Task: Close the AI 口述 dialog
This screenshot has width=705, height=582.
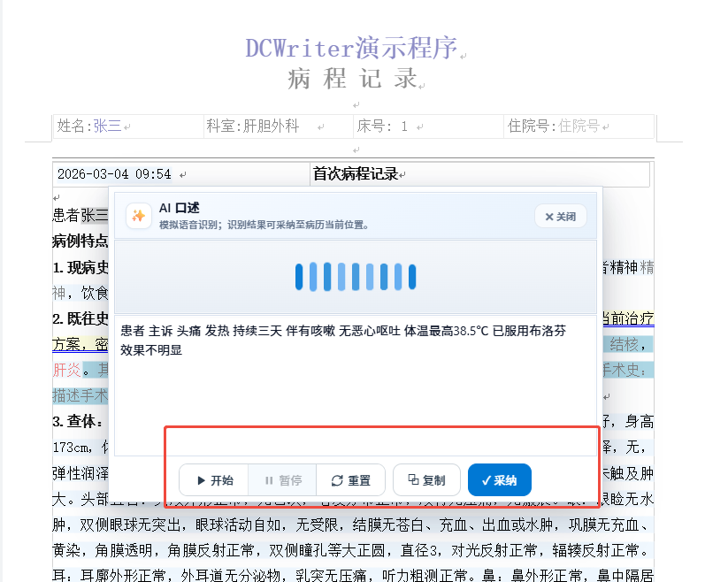Action: click(560, 217)
